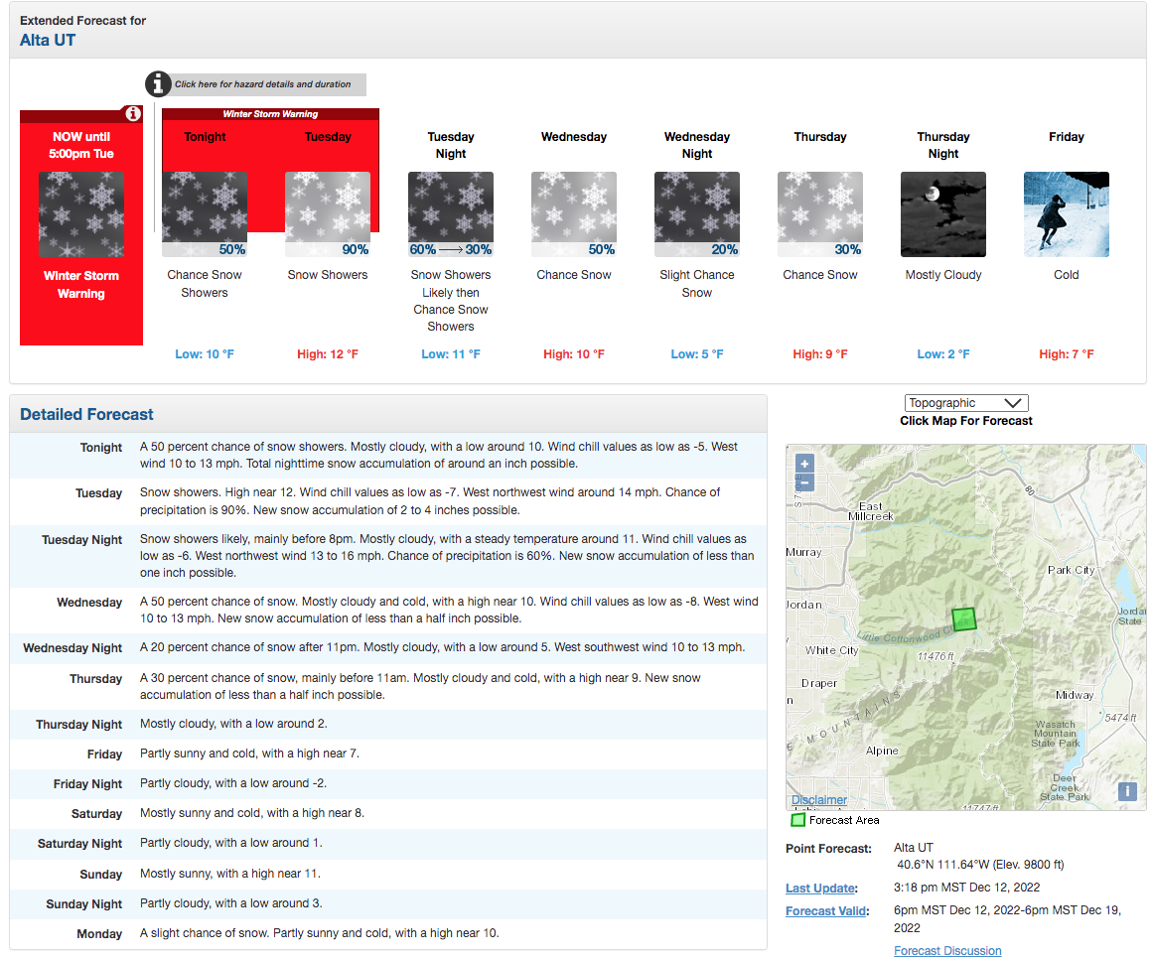The width and height of the screenshot is (1152, 959).
Task: Click the hazard details info icon
Action: point(158,84)
